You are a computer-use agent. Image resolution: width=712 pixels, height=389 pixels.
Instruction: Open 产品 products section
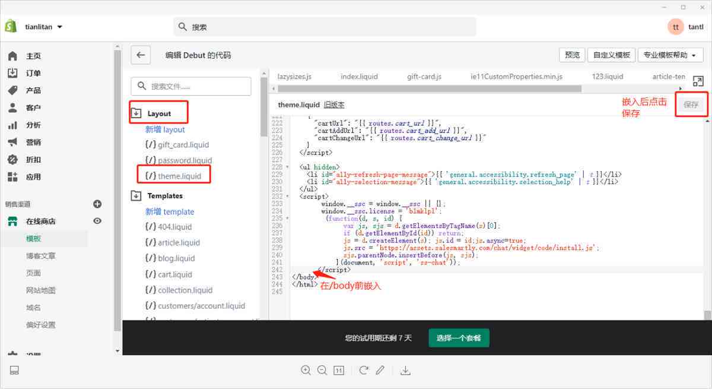coord(33,90)
